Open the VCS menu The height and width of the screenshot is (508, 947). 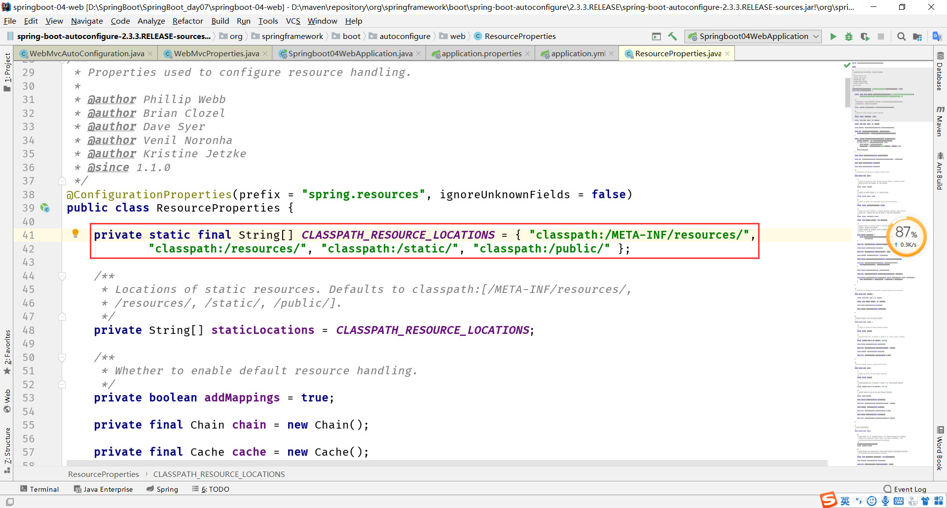(293, 21)
